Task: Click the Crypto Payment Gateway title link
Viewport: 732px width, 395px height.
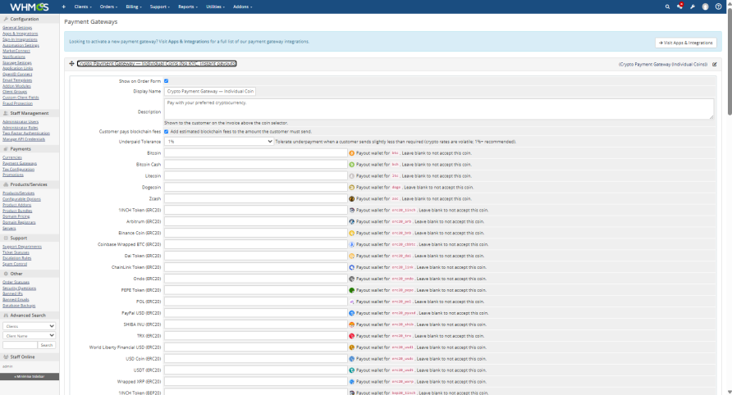Action: pos(157,63)
